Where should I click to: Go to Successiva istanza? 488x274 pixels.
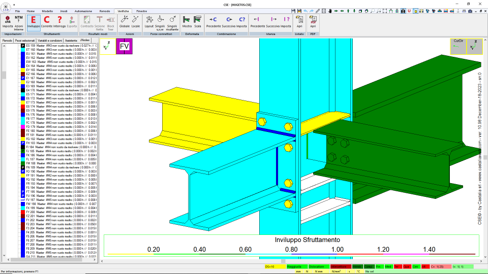(x=273, y=22)
